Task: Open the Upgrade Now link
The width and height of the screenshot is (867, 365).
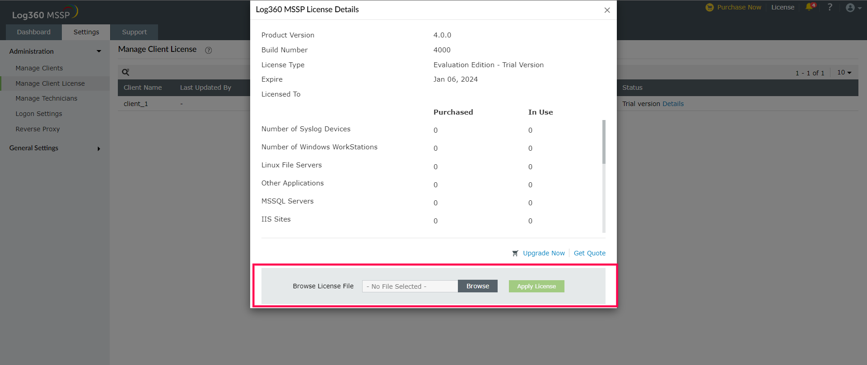Action: (x=544, y=253)
